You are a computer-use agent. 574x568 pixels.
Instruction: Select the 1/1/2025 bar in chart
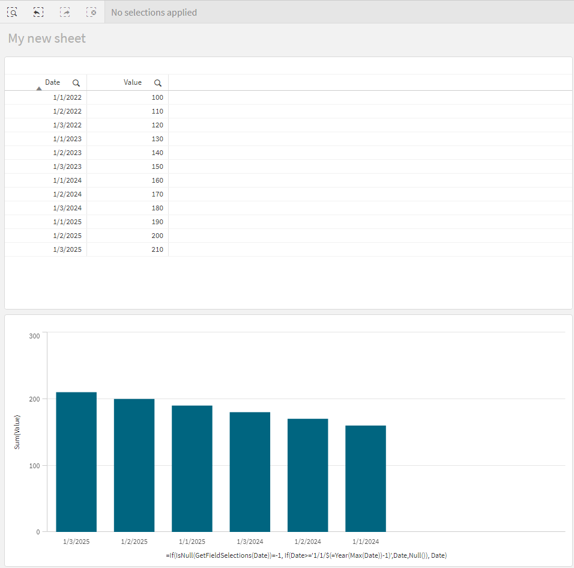click(192, 468)
